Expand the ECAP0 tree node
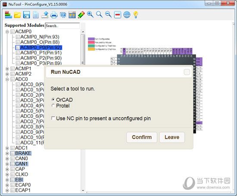 tap(7, 185)
